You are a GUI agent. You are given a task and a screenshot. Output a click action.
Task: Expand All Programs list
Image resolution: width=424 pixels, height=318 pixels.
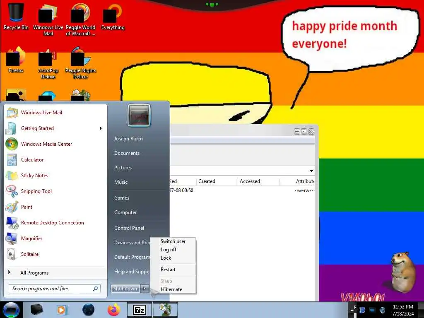pyautogui.click(x=56, y=272)
